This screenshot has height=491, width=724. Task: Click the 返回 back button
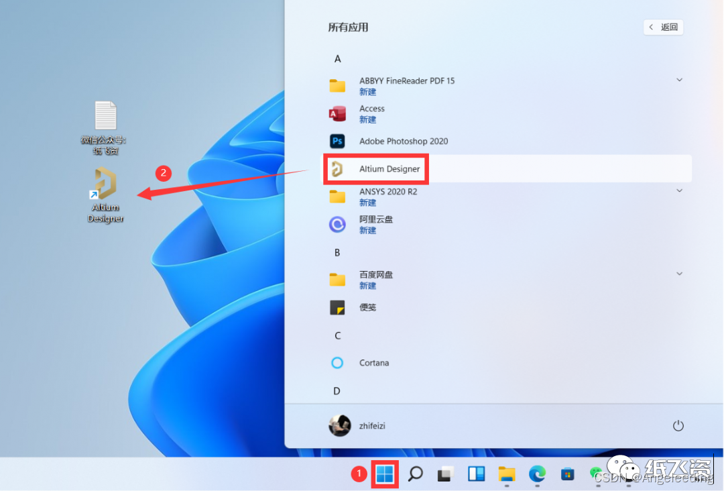click(663, 28)
